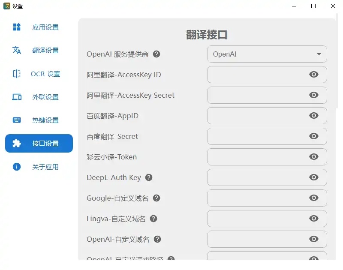Toggle visibility of 彩云小译-Token
The image size is (343, 270).
click(x=314, y=157)
